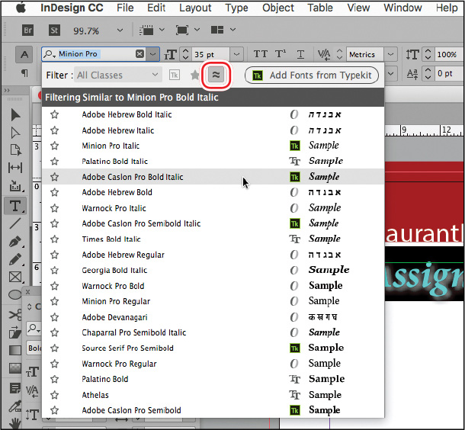Click the 35 pt font size field

click(x=210, y=55)
